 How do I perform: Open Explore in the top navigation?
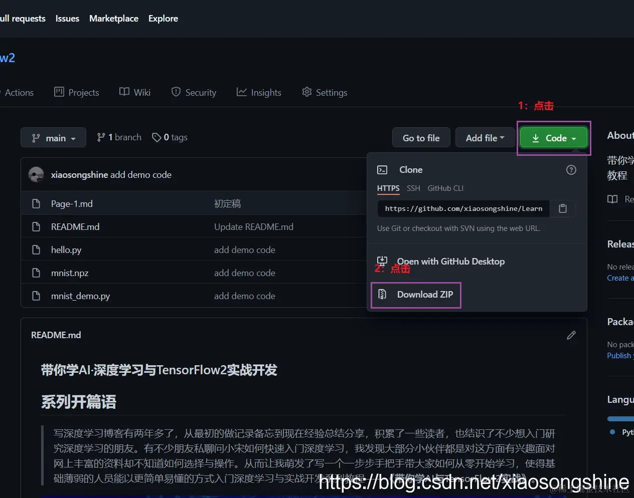[x=163, y=19]
